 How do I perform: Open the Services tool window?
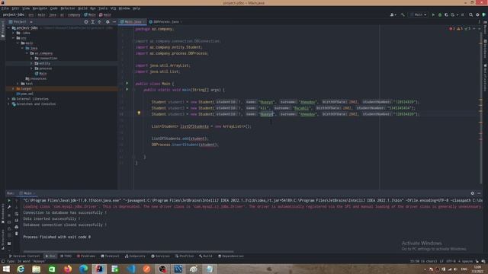point(160,256)
